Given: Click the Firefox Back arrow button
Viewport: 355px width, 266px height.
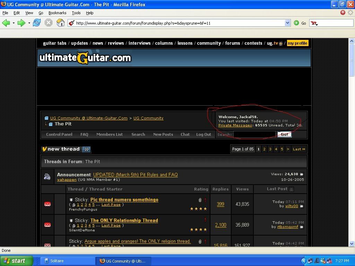Looking at the screenshot, I should 6,23.
